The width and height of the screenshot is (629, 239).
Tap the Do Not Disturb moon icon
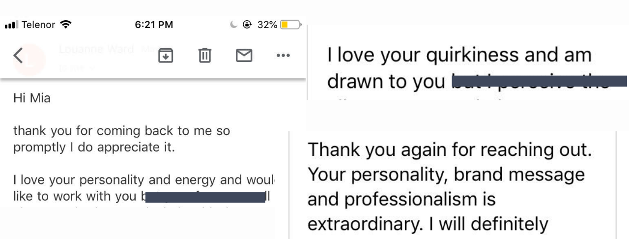click(x=233, y=25)
